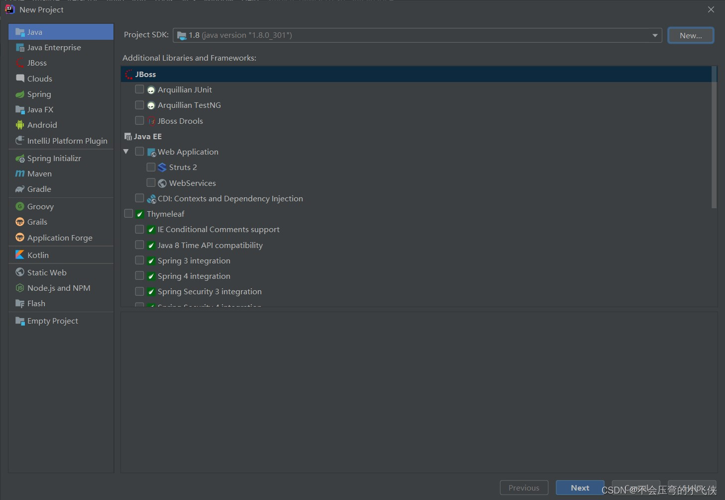The image size is (725, 500).
Task: Check IE Conditional Comments support checkbox
Action: tap(139, 229)
